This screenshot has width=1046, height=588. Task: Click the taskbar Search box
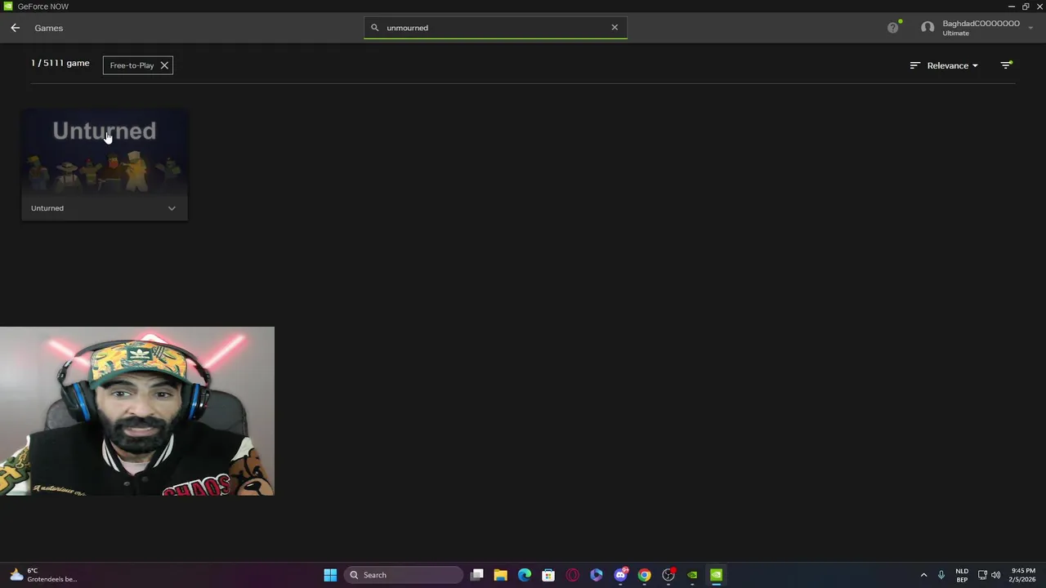(x=403, y=575)
